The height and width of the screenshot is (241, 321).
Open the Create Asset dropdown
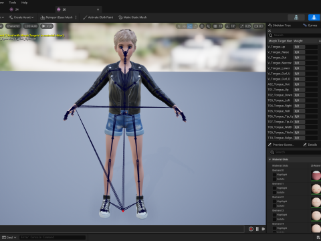pyautogui.click(x=21, y=17)
